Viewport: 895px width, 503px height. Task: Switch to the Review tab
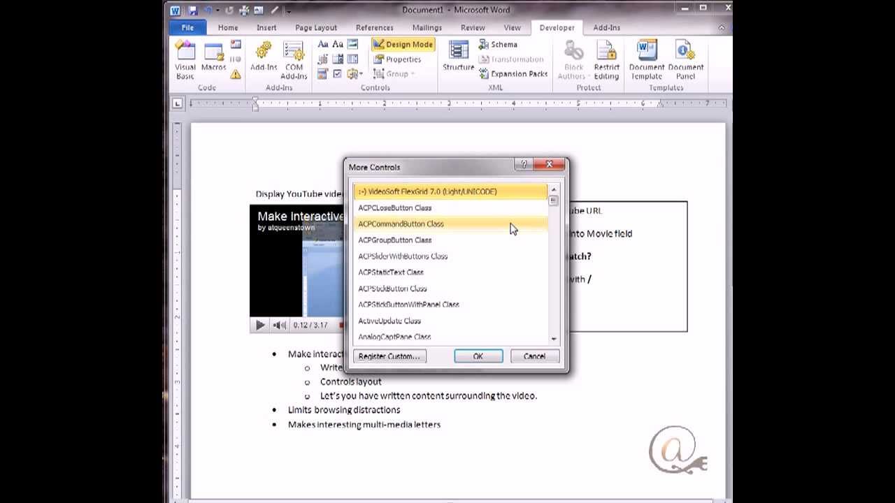pos(473,28)
